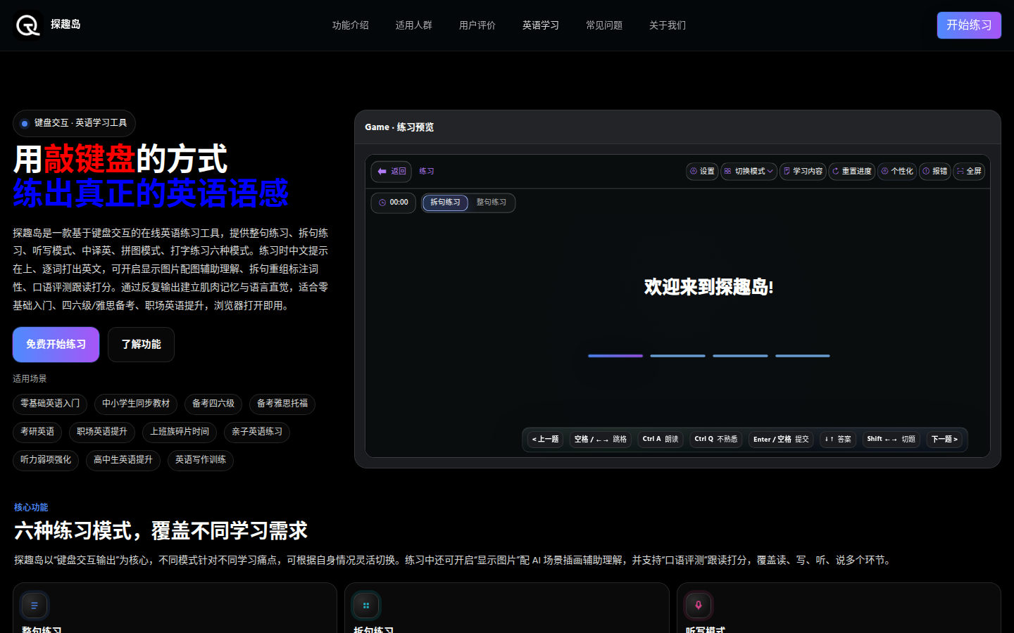The height and width of the screenshot is (633, 1014).
Task: Open 学习内容 in the preview toolbar
Action: [x=803, y=172]
